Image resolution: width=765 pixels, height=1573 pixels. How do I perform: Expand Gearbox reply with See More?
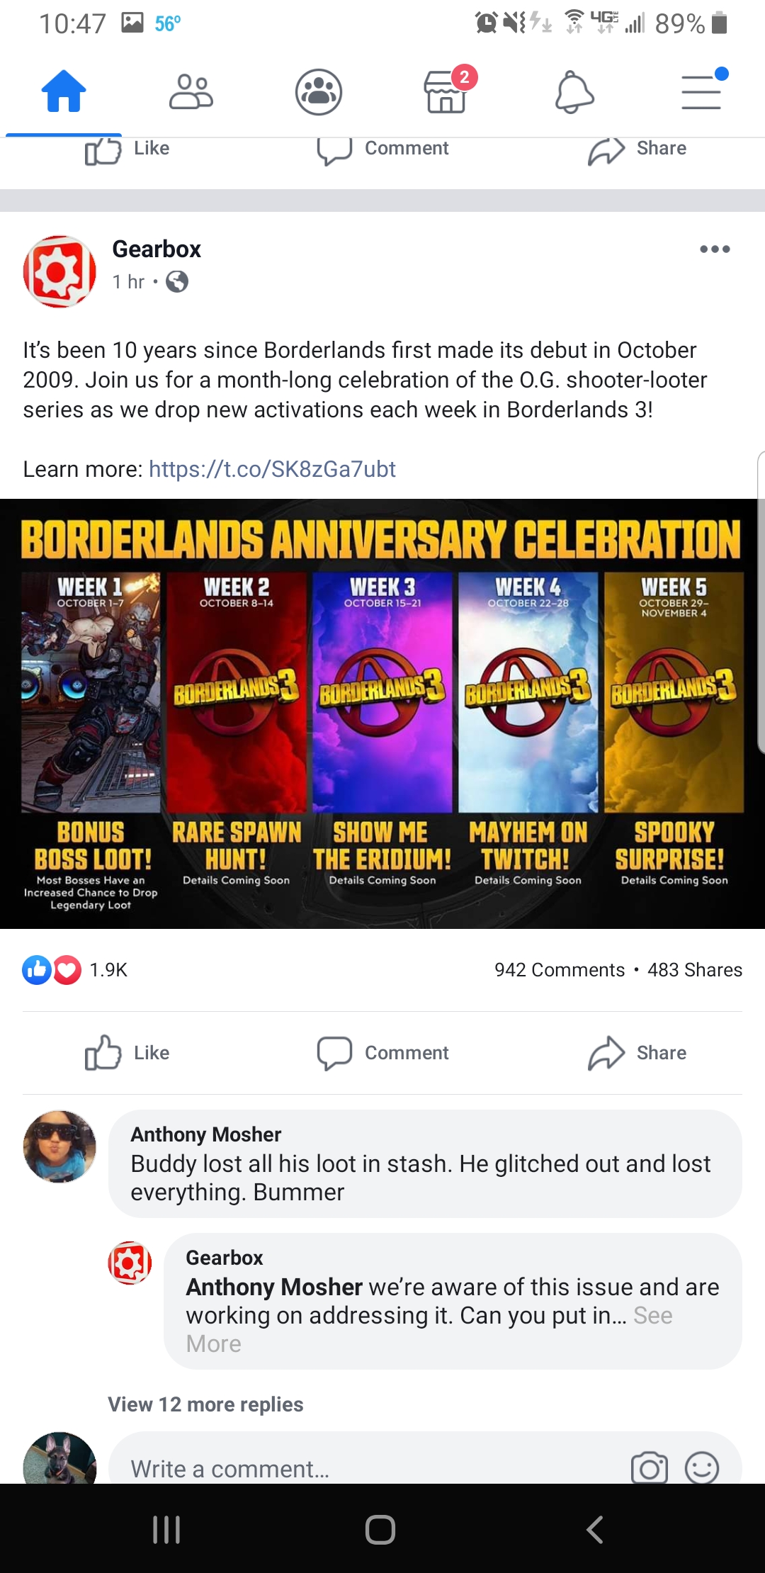(429, 1329)
